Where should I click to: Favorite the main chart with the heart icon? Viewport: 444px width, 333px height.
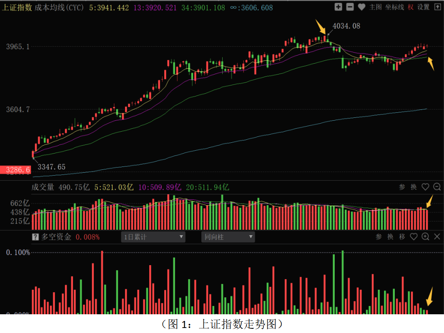[x=362, y=7]
